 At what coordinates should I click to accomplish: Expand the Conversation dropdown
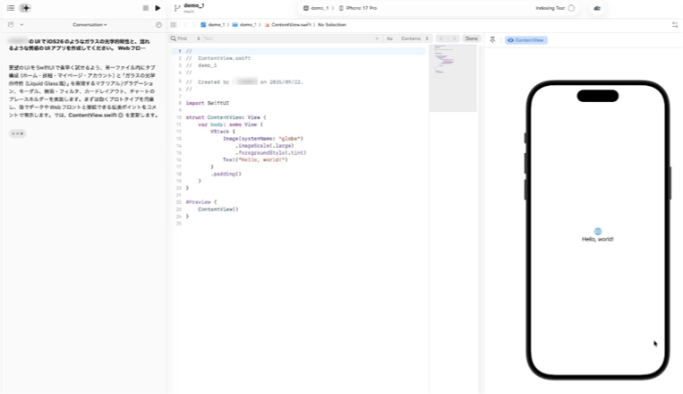click(x=90, y=25)
